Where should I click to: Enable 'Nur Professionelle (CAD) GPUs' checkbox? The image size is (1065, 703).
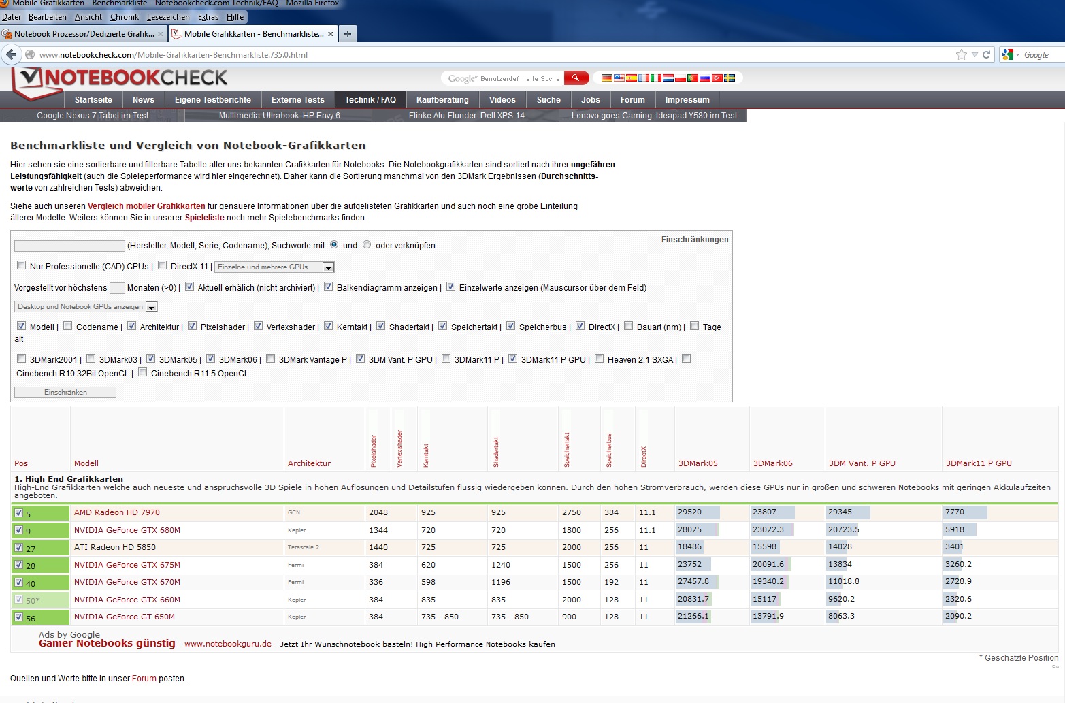tap(21, 265)
